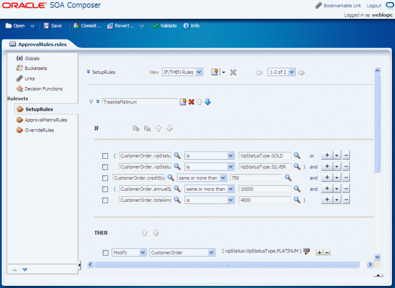Click the TreatAsPlatinum rule name field
Image resolution: width=395 pixels, height=288 pixels.
point(139,102)
